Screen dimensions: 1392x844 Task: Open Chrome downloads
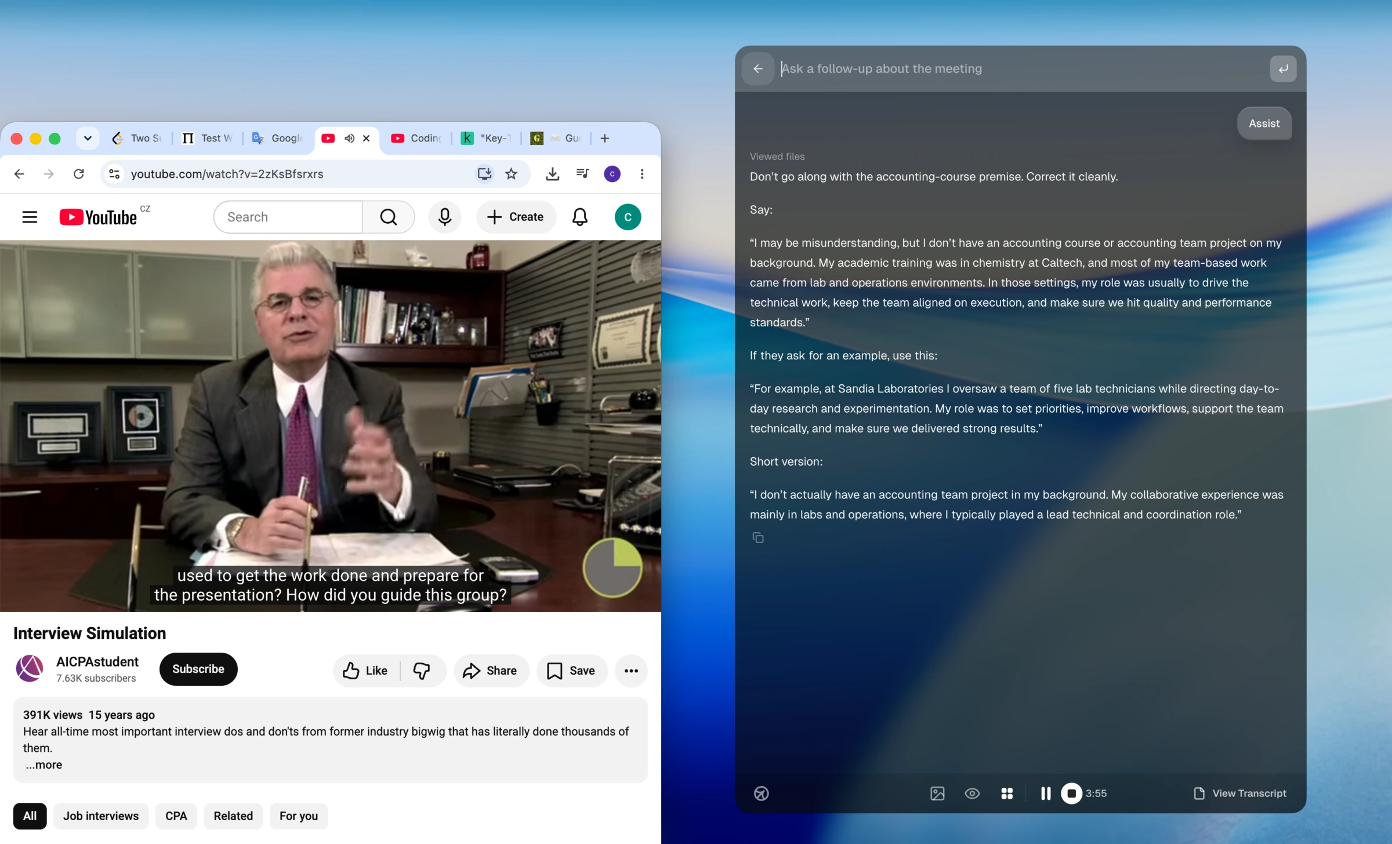tap(552, 174)
